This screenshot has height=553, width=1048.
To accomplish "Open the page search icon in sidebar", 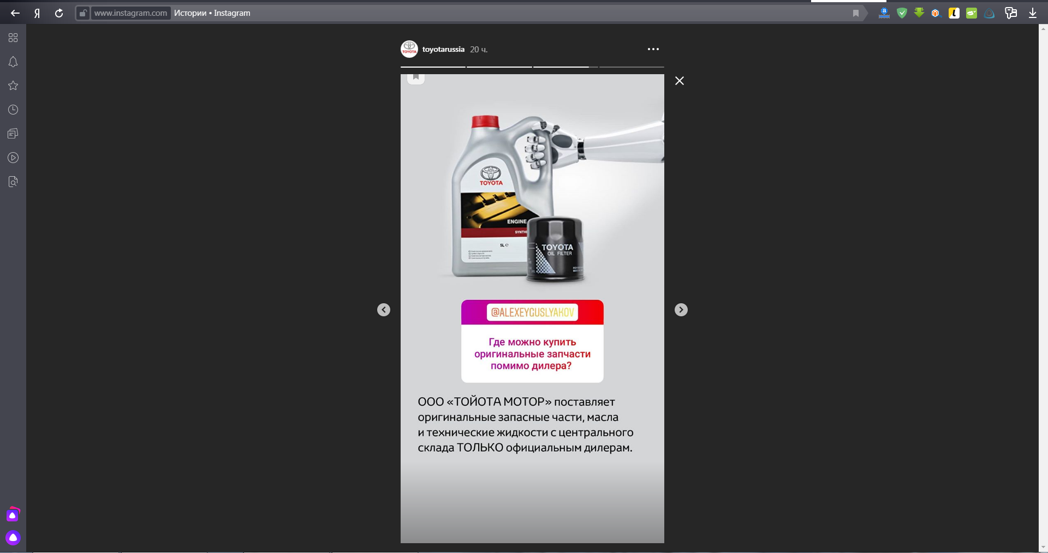I will coord(13,182).
